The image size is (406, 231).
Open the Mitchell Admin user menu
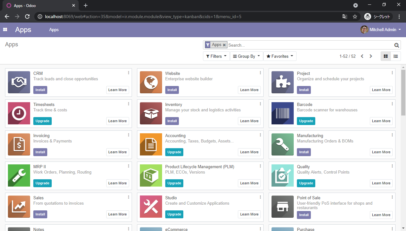[381, 30]
